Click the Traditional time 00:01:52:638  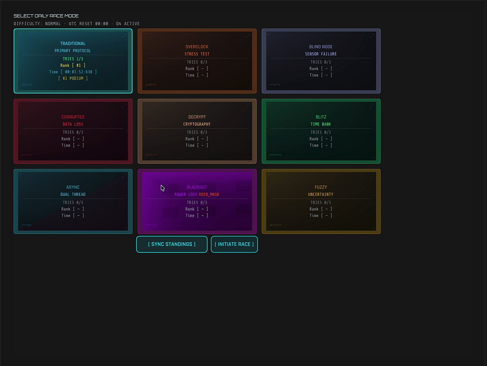[79, 72]
